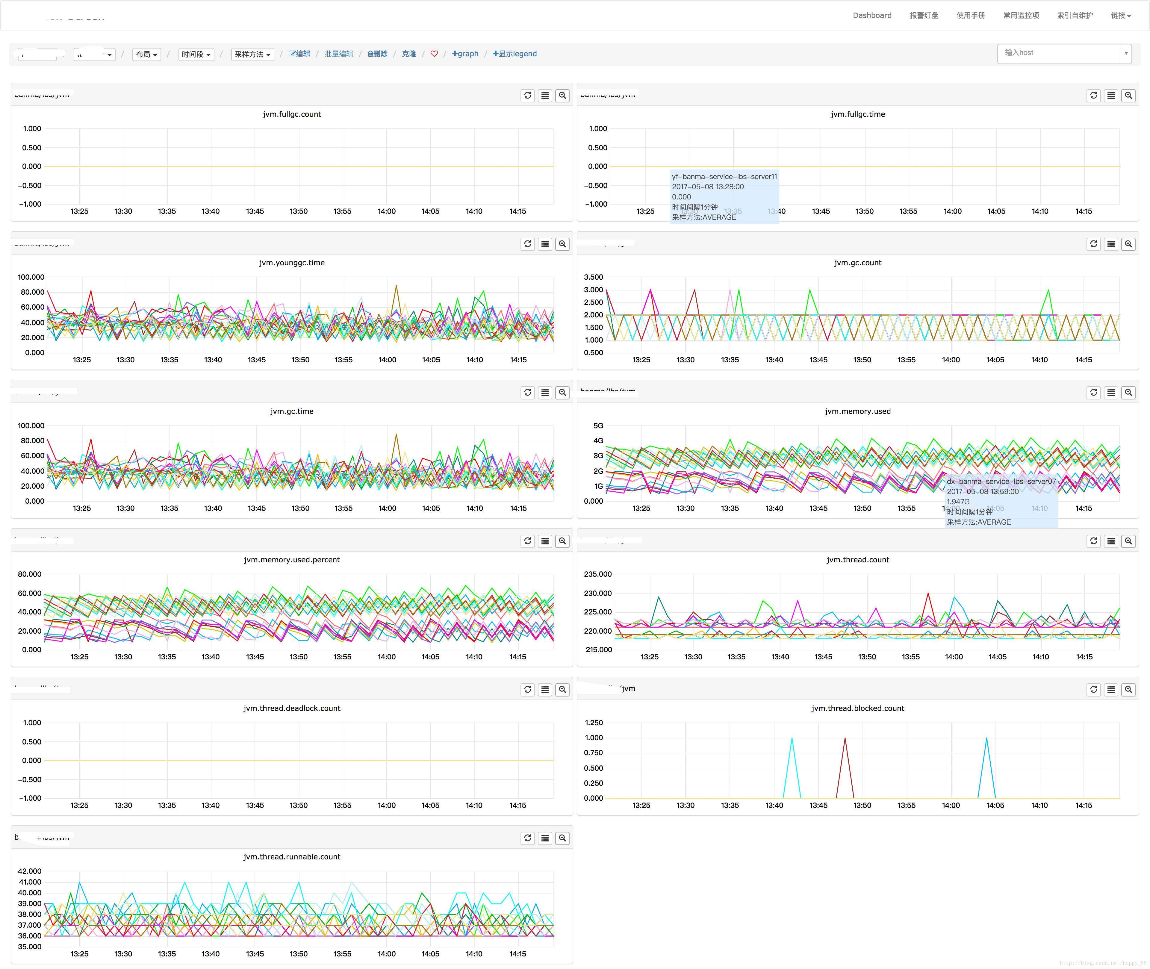Zoom into the jvm.fullgc.count chart

[562, 96]
